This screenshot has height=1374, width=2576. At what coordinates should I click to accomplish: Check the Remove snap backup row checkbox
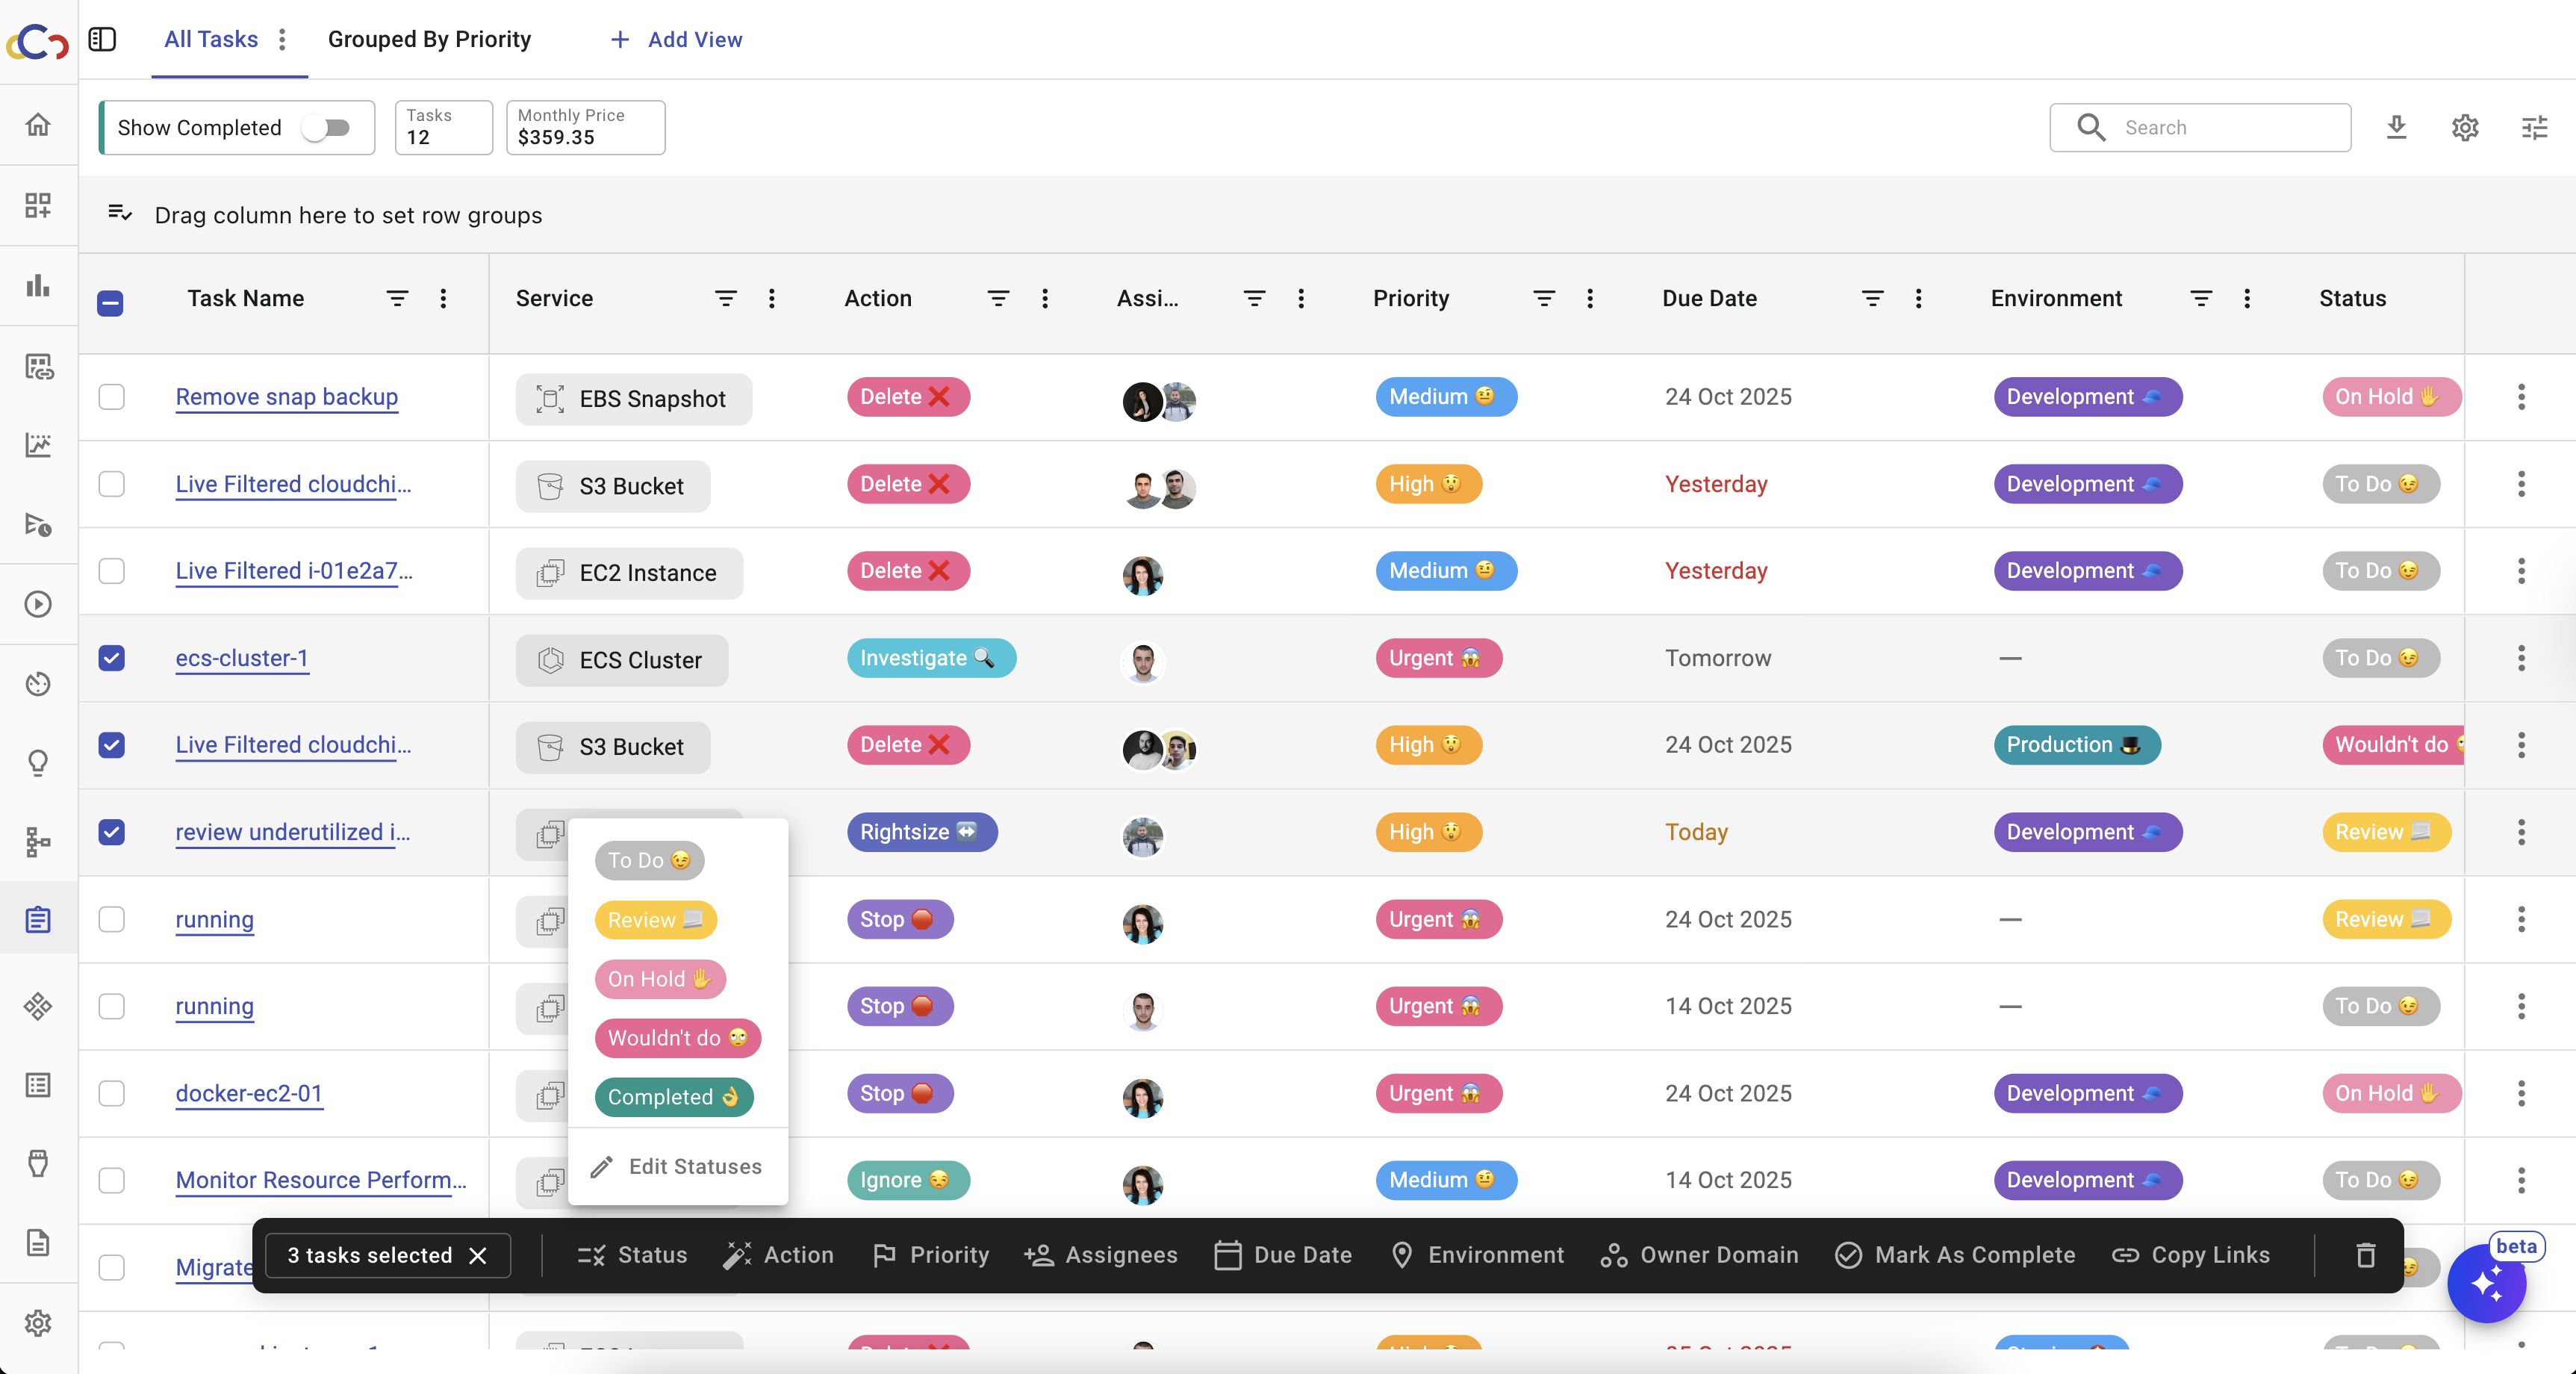[112, 397]
